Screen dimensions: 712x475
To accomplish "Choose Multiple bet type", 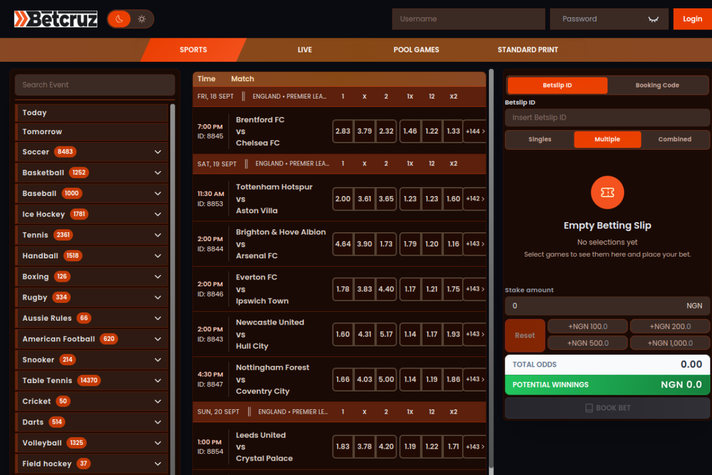I will coord(607,139).
